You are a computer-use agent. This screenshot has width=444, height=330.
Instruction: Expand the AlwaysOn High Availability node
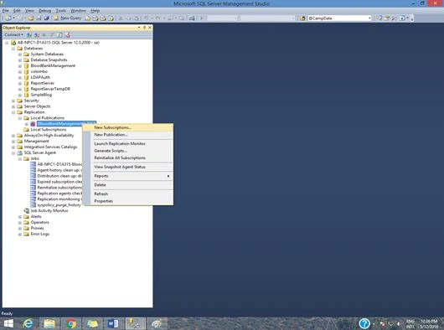13,136
